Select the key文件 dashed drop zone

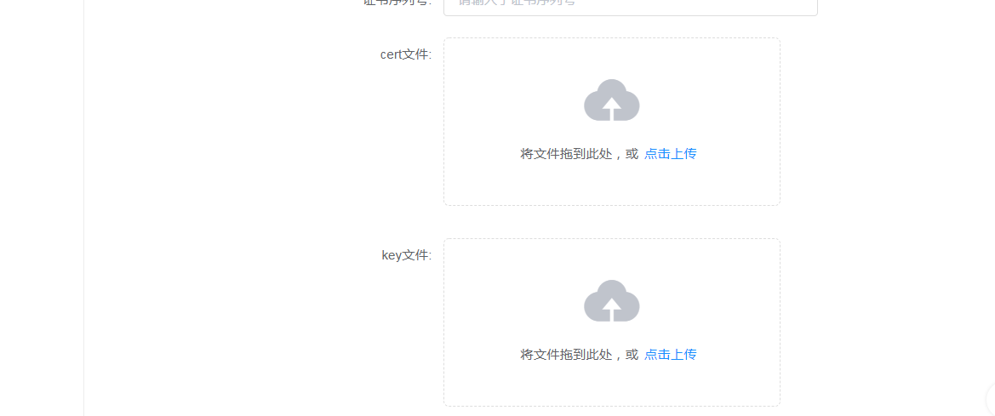point(612,322)
